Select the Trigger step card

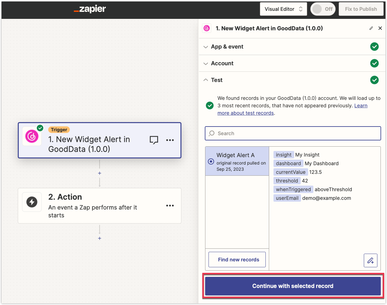[100, 140]
